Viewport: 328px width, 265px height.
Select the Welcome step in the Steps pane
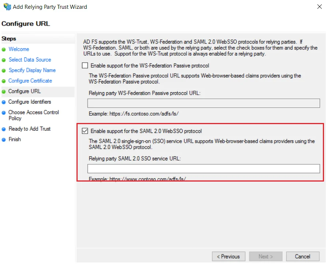click(x=19, y=49)
